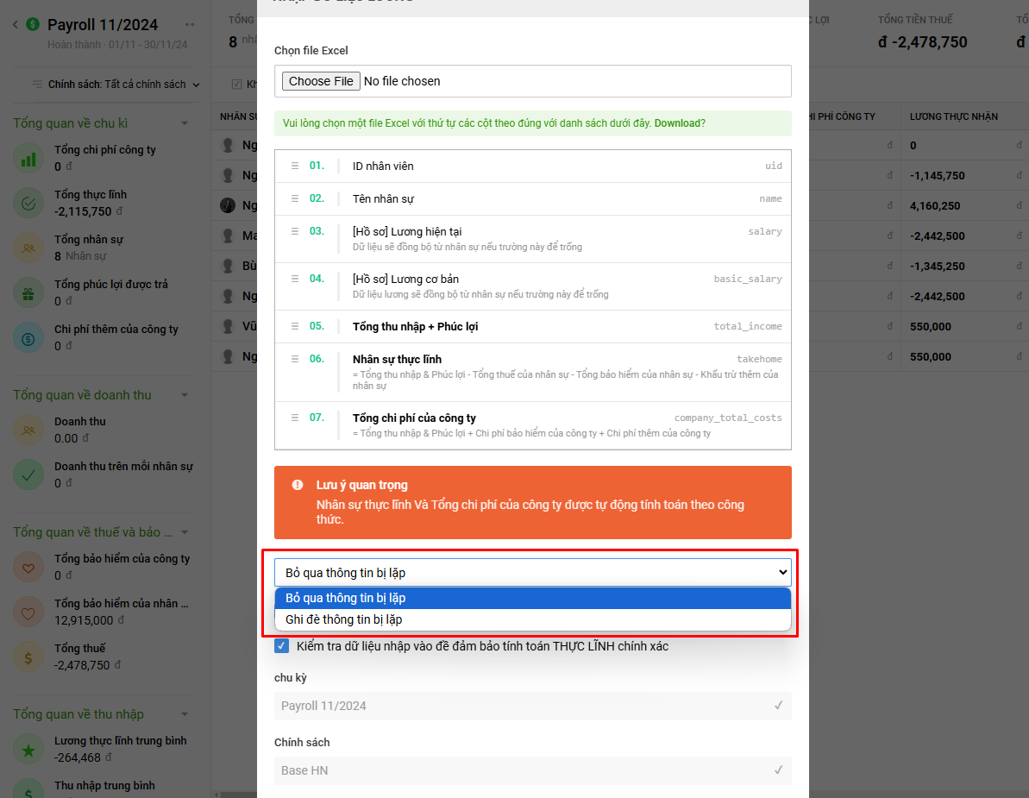Select option Ghi đè thông tin bị lặp
This screenshot has height=798, width=1029.
tap(532, 619)
